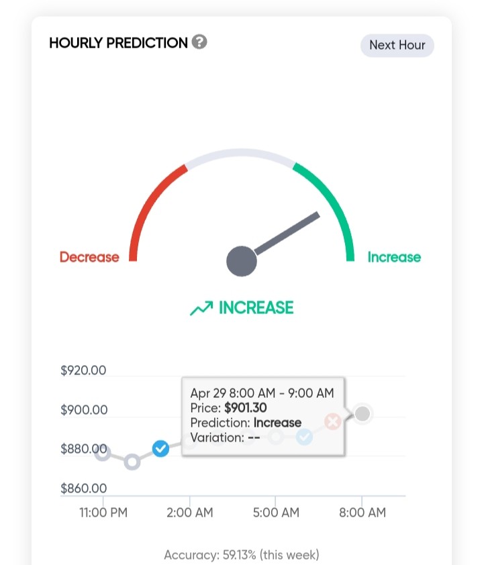
Task: Click the help question mark icon
Action: coord(199,42)
